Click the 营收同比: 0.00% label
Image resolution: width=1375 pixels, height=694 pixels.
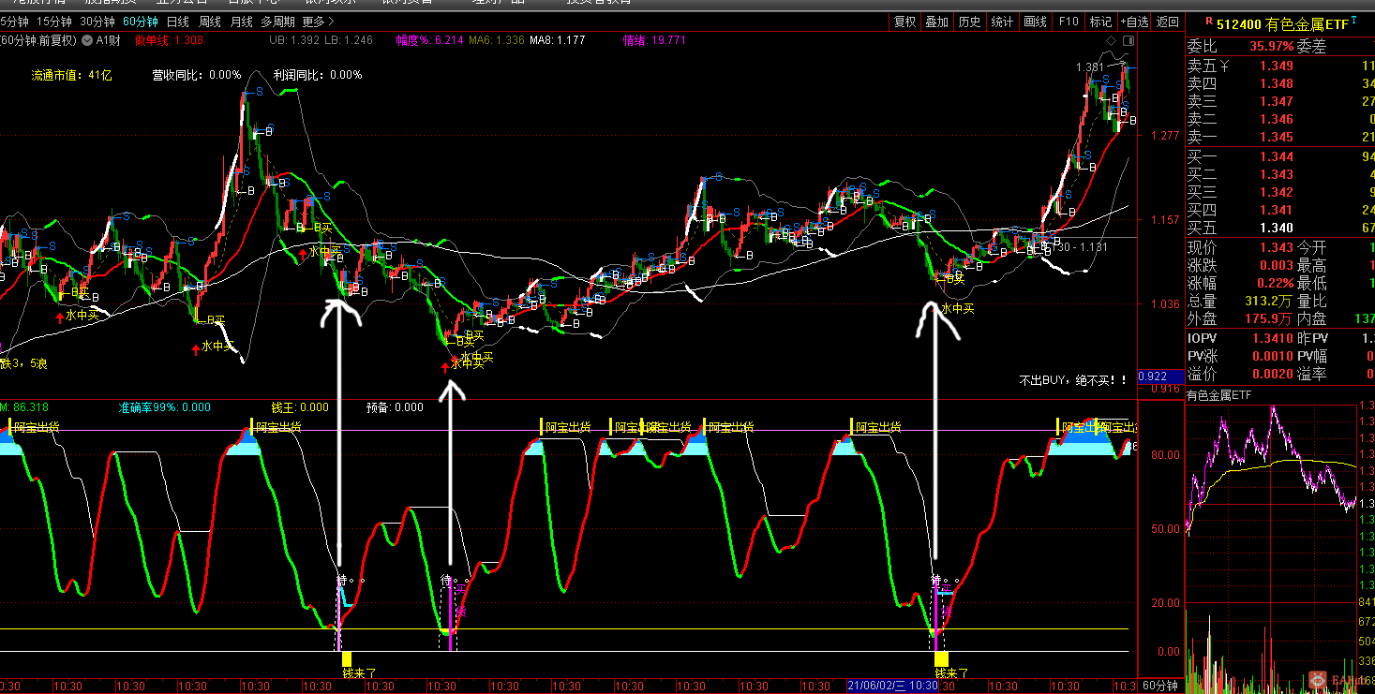point(197,75)
